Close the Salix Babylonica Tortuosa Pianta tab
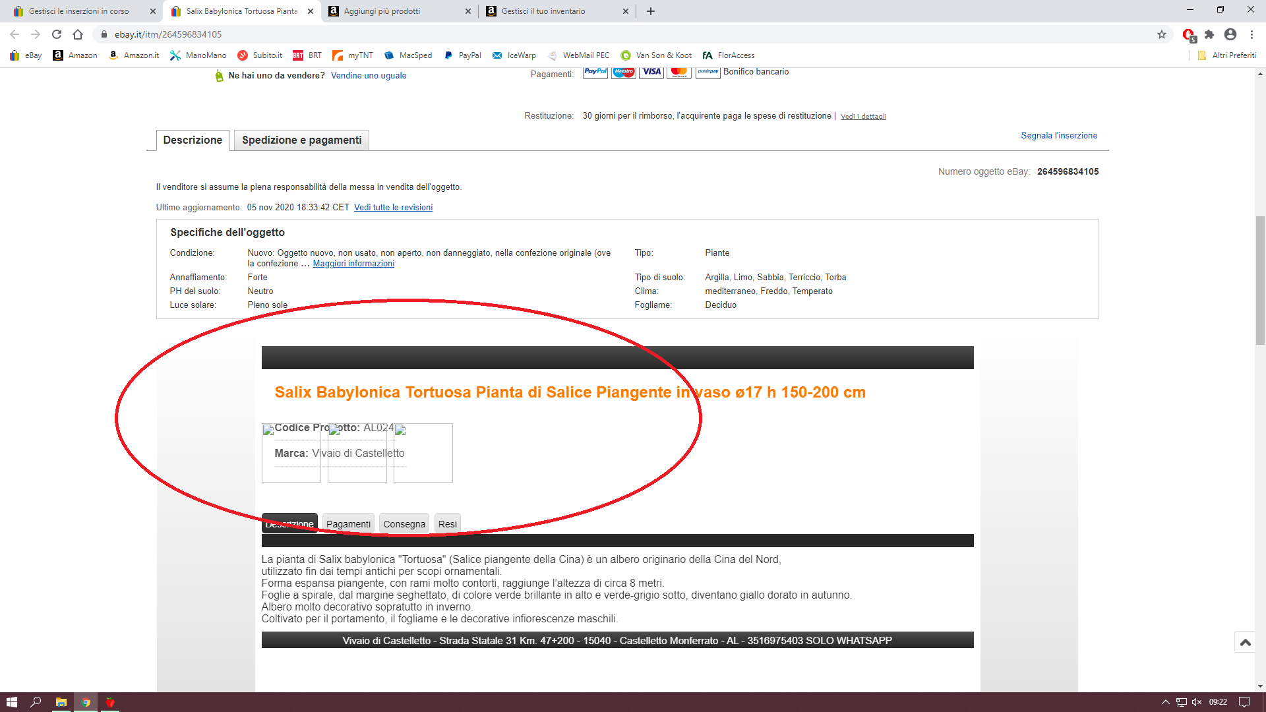This screenshot has height=712, width=1266. pos(311,11)
